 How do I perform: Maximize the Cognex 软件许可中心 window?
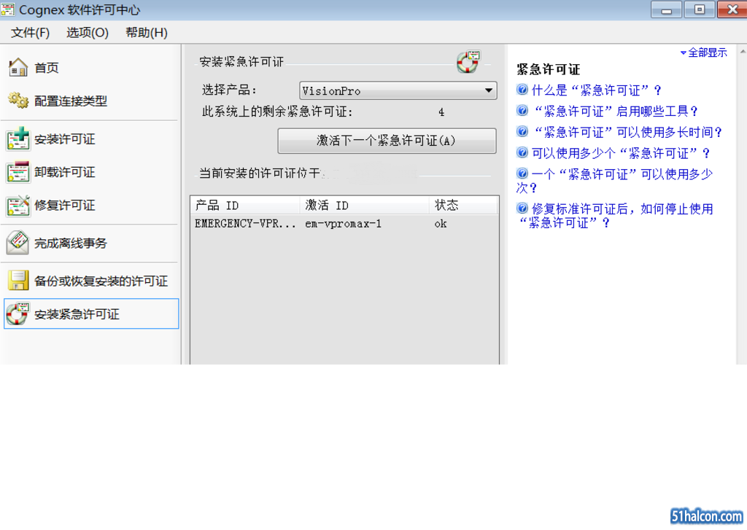tap(700, 9)
